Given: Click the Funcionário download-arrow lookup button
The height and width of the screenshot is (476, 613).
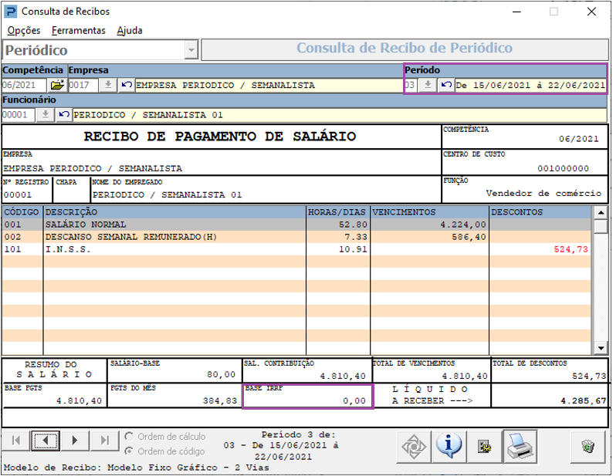Looking at the screenshot, I should (46, 114).
